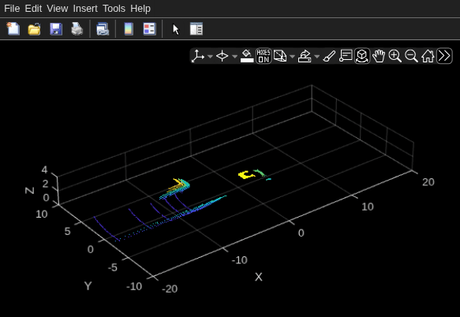Click the X axis label
460x317 pixels.
pos(259,277)
